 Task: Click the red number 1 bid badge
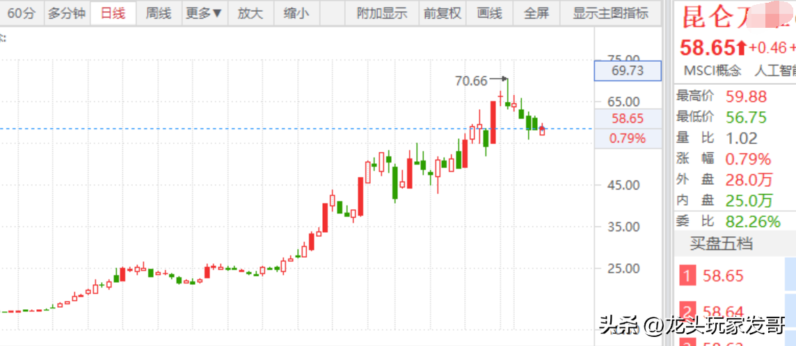click(688, 276)
